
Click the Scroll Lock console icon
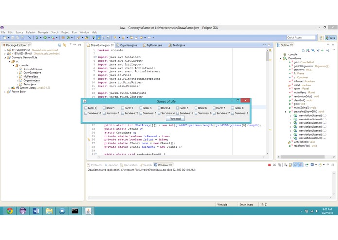point(291,165)
